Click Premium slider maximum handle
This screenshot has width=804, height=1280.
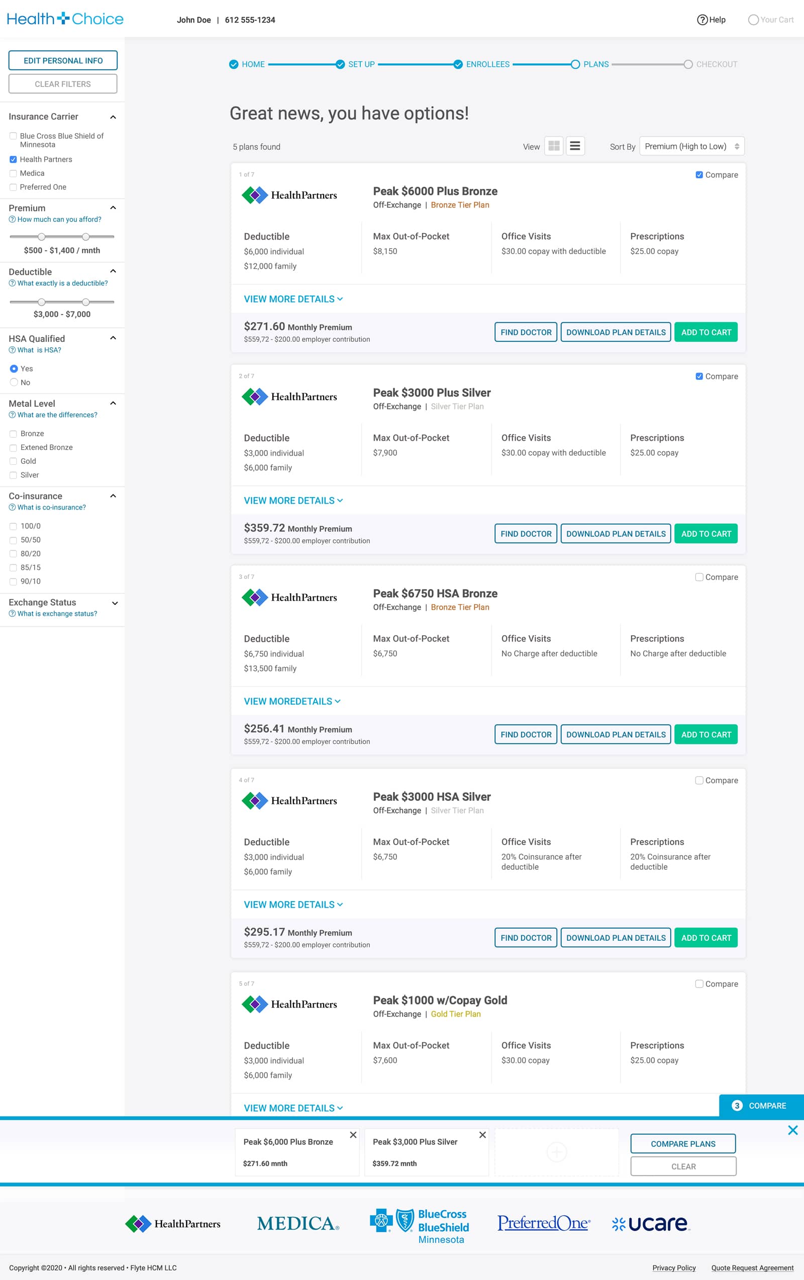(x=85, y=237)
